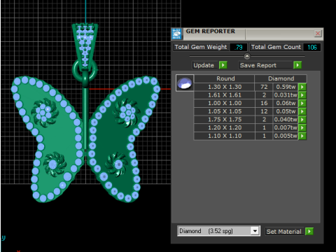Click the 0.031tw weight cell

click(x=286, y=95)
